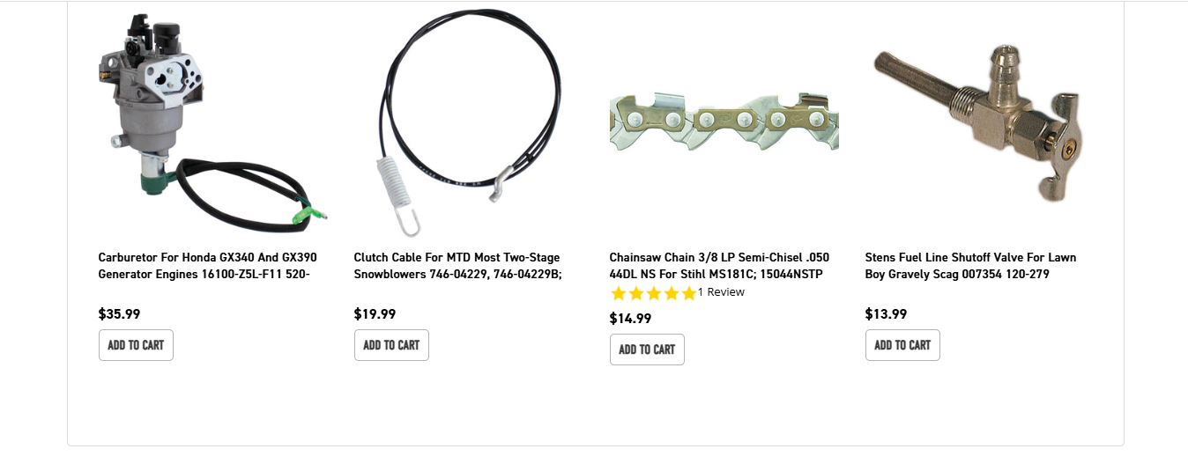View the chainsaw chain product photo
This screenshot has width=1188, height=471.
(724, 121)
